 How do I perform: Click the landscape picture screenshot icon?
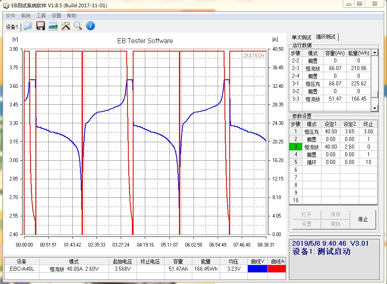click(x=53, y=26)
